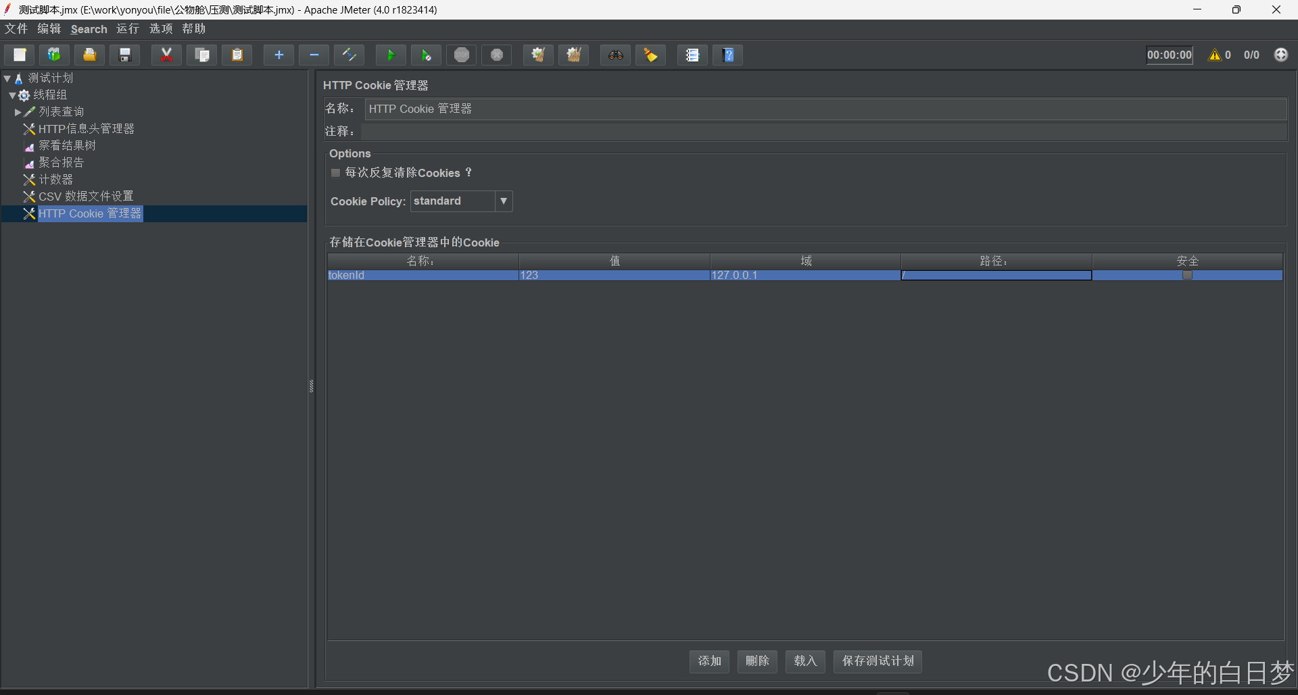
Task: Toggle the 安全 checkbox in tokenId row
Action: 1187,275
